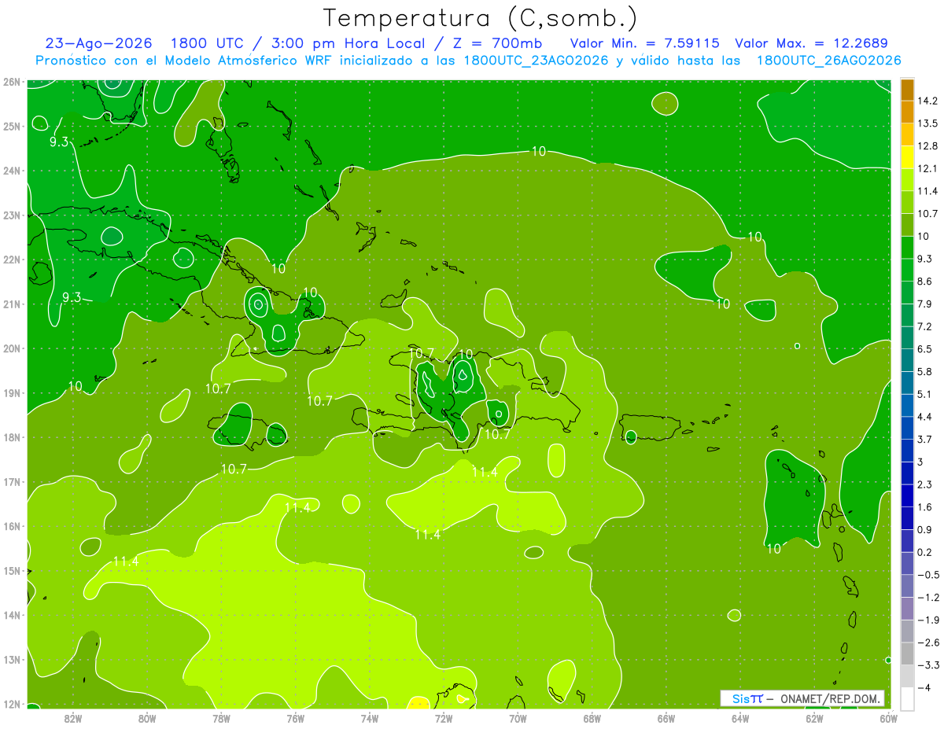The image size is (944, 729).
Task: Click the 5.8 colorbar label
Action: 925,371
